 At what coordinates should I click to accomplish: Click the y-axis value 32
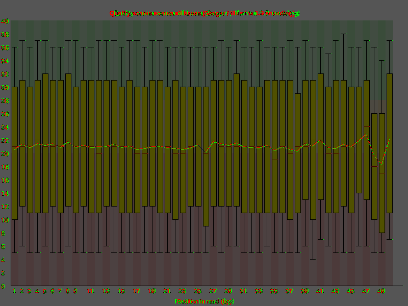click(5, 74)
